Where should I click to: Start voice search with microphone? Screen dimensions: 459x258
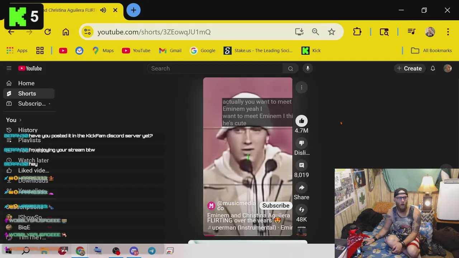[x=308, y=68]
